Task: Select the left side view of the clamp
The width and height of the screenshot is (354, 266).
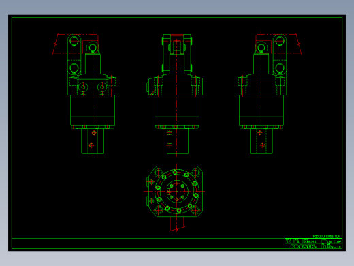Action: click(85, 93)
